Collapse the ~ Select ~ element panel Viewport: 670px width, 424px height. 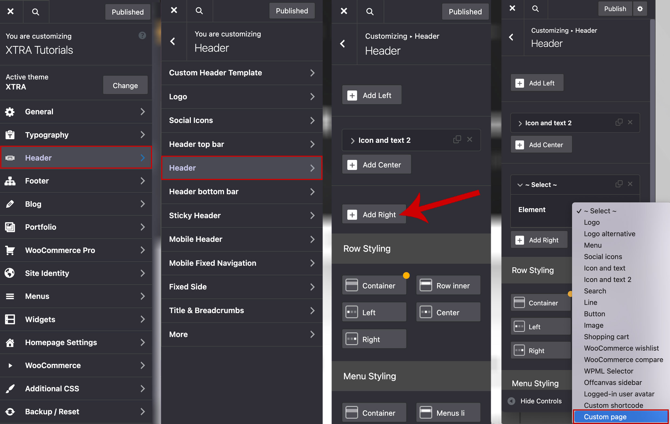520,185
